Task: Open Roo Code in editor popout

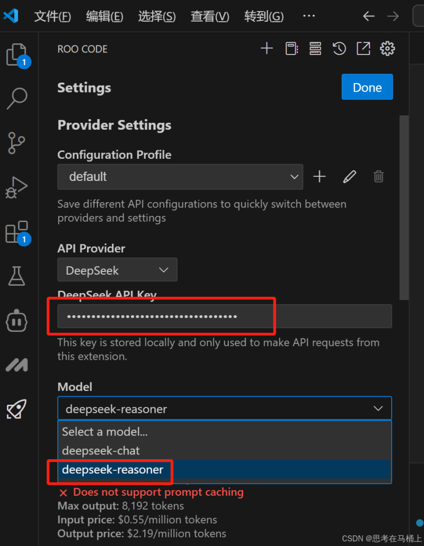Action: click(x=364, y=48)
